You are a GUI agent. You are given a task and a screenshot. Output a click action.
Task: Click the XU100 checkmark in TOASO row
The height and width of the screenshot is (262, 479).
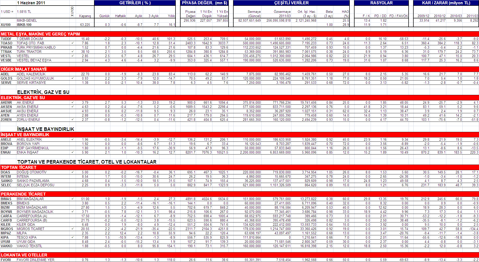[72, 43]
